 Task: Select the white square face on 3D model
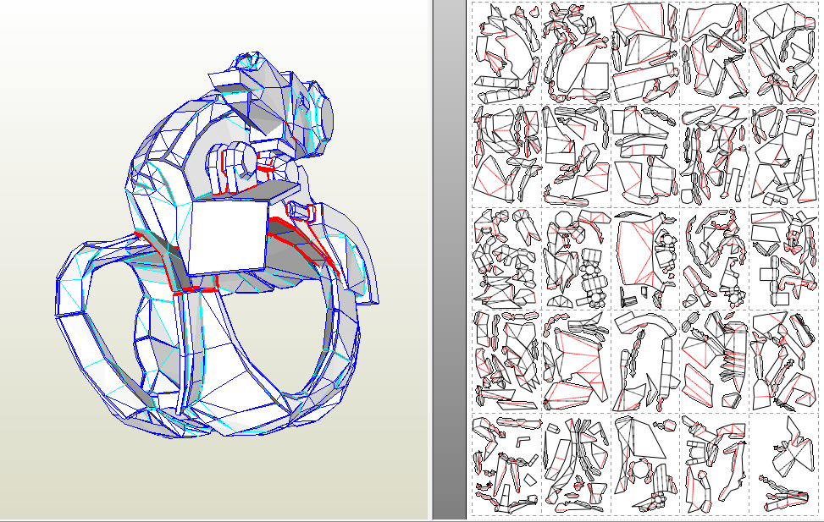(228, 236)
